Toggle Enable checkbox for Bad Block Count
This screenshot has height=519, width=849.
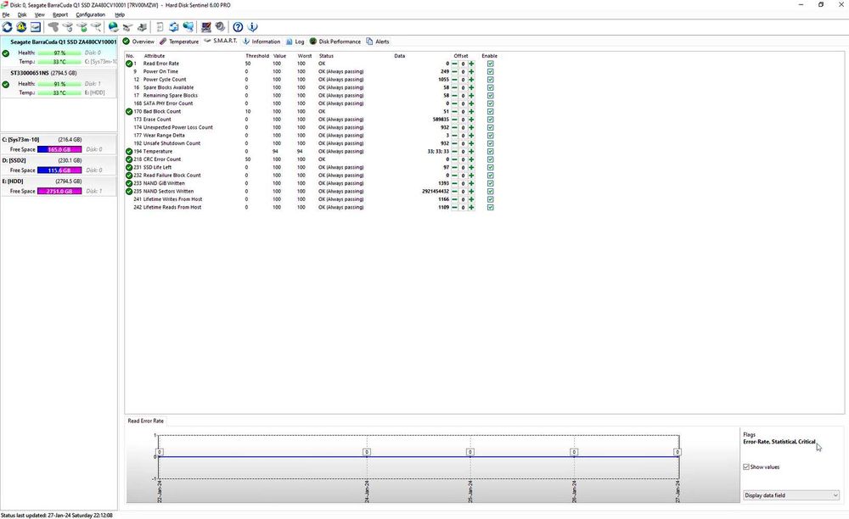[x=490, y=111]
